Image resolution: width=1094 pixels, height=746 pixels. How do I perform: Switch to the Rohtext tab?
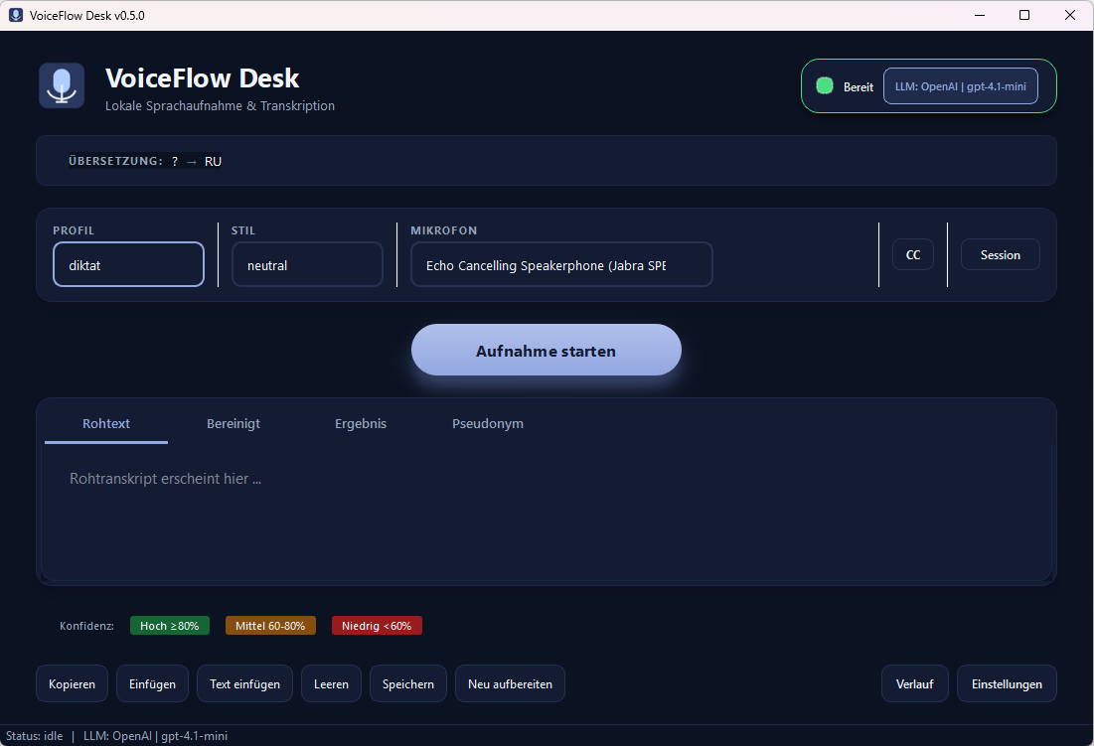click(106, 424)
